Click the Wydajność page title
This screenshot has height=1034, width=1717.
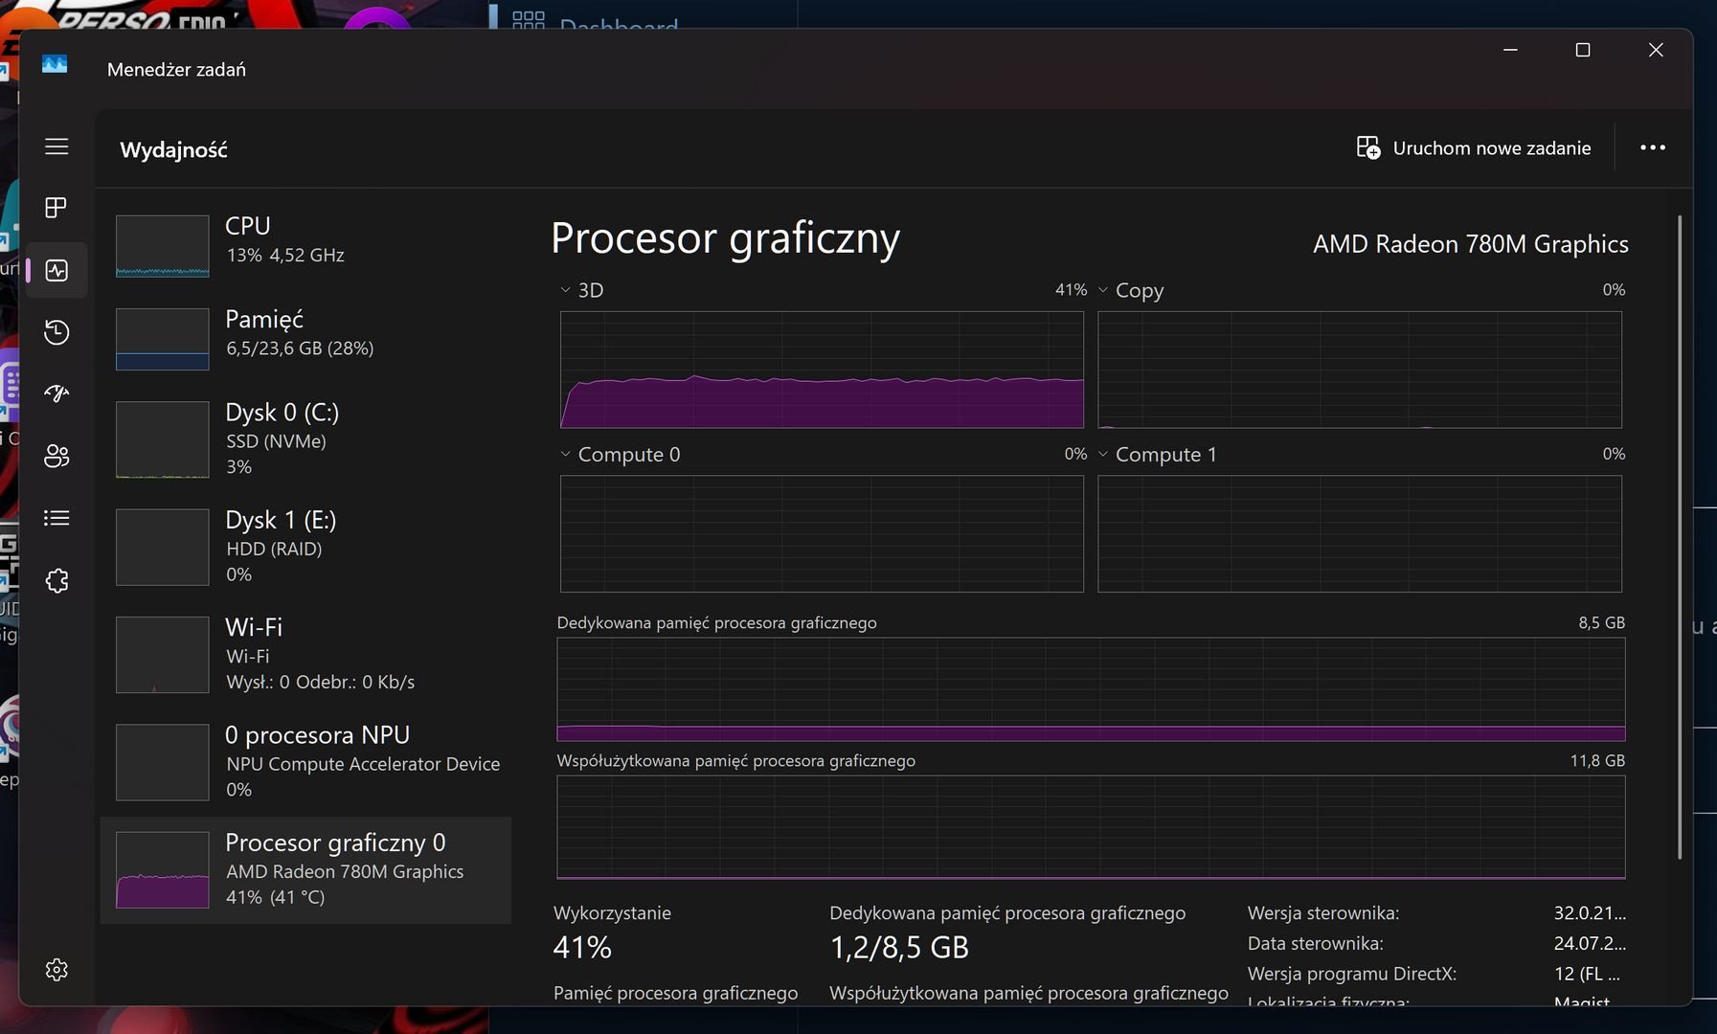point(173,149)
